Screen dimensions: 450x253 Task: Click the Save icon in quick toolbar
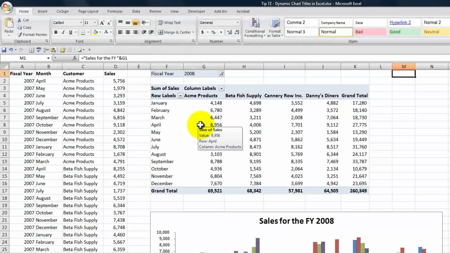[x=4, y=50]
